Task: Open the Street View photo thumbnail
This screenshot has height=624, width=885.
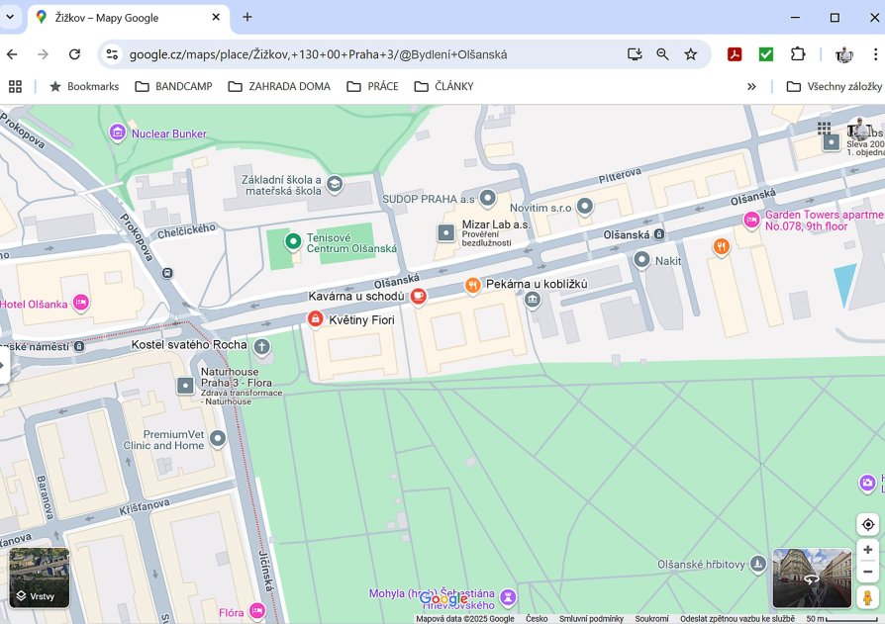Action: click(812, 578)
